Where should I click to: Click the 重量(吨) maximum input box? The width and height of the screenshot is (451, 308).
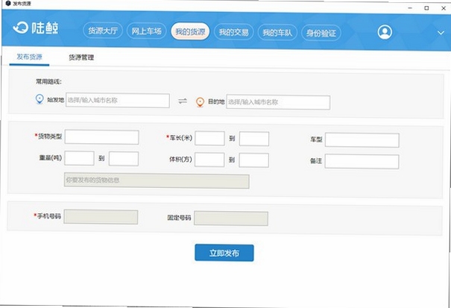(124, 159)
